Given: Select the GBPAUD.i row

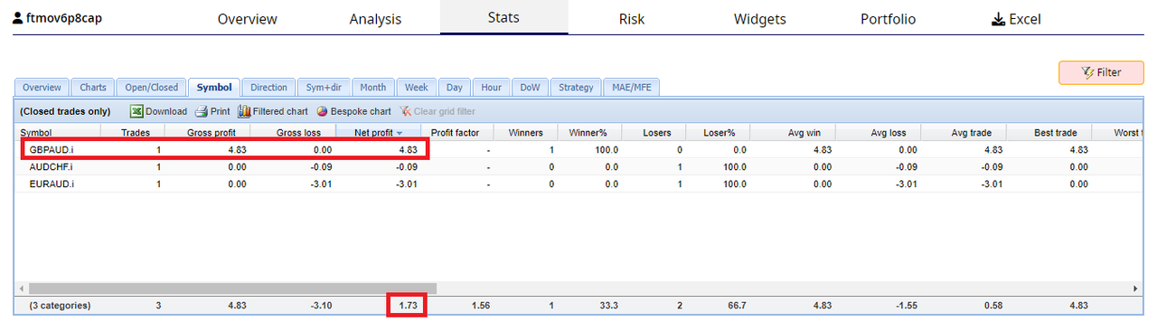Looking at the screenshot, I should click(x=578, y=150).
